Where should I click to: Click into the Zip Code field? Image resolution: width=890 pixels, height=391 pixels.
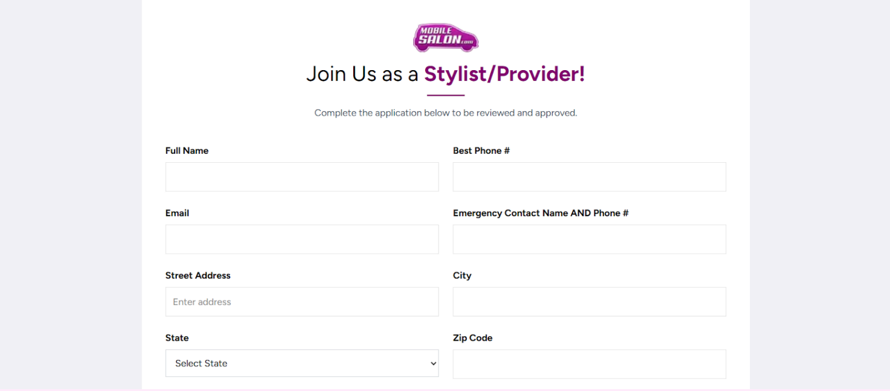point(589,364)
